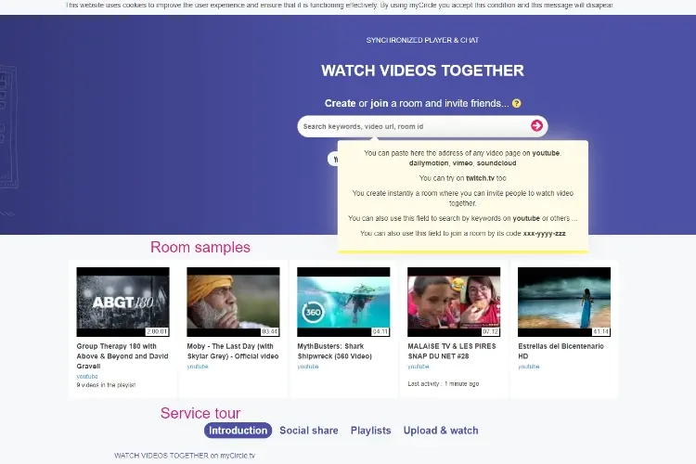Click the cookie notice message text
The image size is (696, 464).
[340, 6]
